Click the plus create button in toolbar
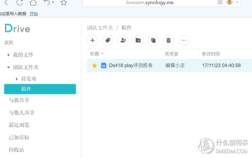 pyautogui.click(x=92, y=40)
